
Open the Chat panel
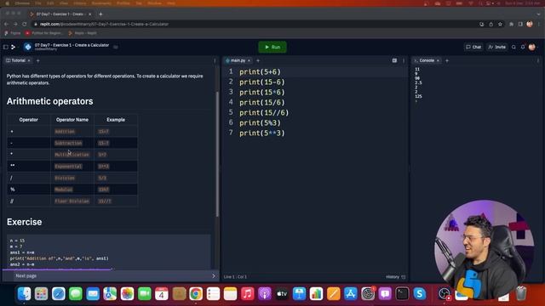[x=473, y=47]
